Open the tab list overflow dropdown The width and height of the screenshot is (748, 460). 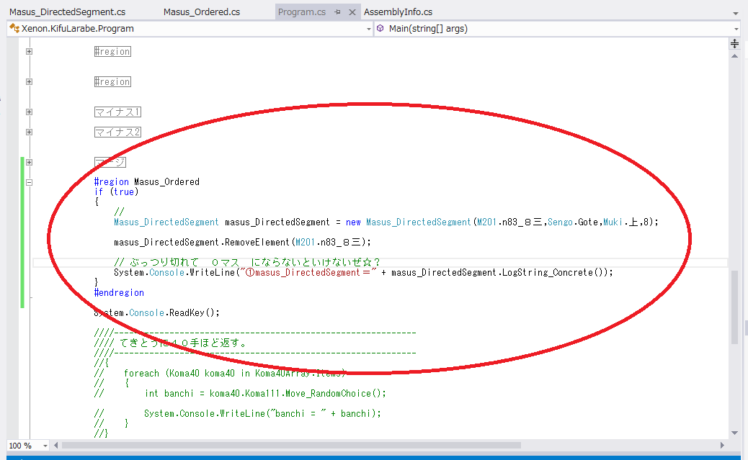pos(735,14)
